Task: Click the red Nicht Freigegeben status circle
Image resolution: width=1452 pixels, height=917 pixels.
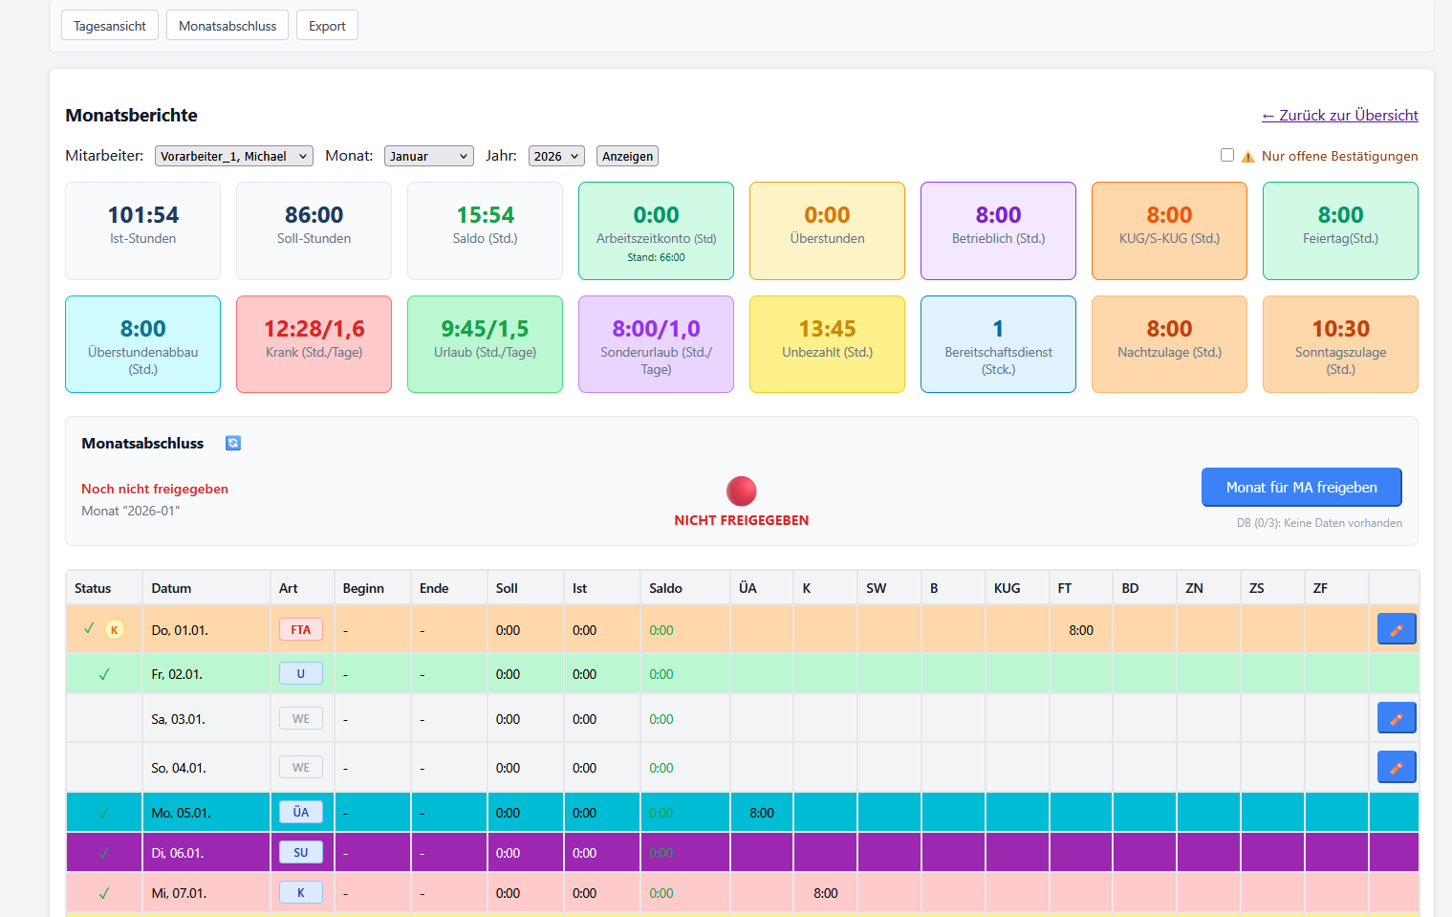Action: (x=742, y=491)
